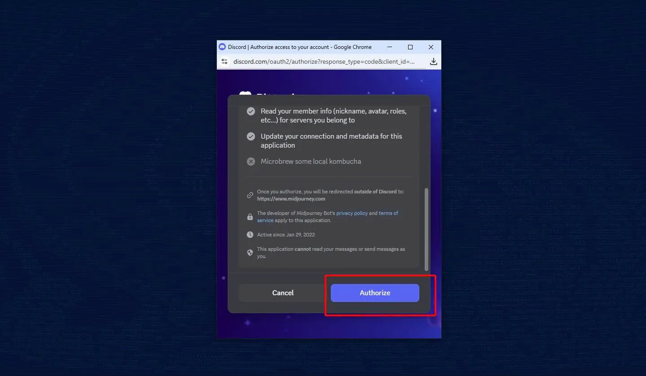The width and height of the screenshot is (646, 376).
Task: Click the shield icon by message permissions note
Action: 250,253
